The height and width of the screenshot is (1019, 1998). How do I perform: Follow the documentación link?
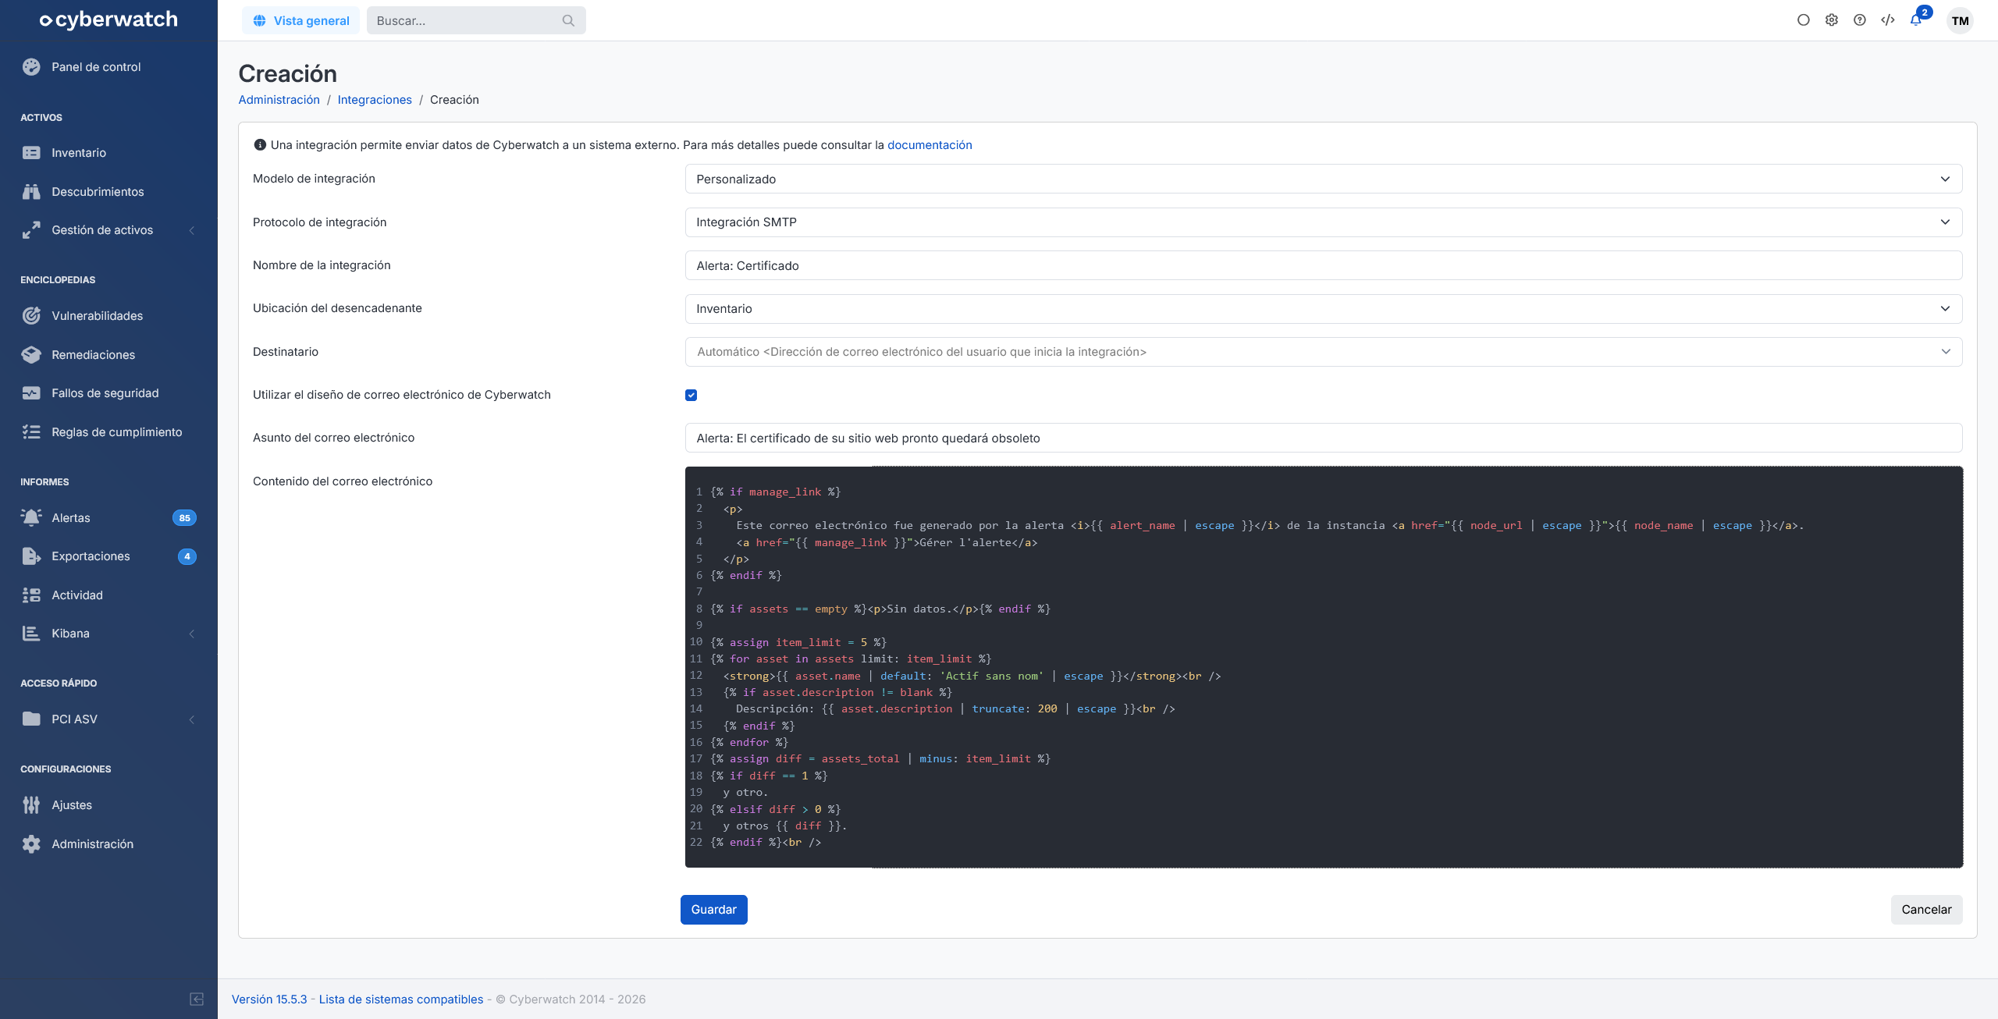[930, 145]
